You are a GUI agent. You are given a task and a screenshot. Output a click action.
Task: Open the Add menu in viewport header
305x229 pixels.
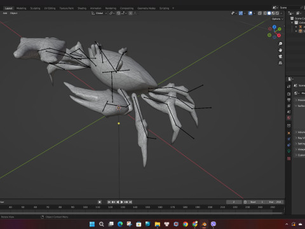5,13
